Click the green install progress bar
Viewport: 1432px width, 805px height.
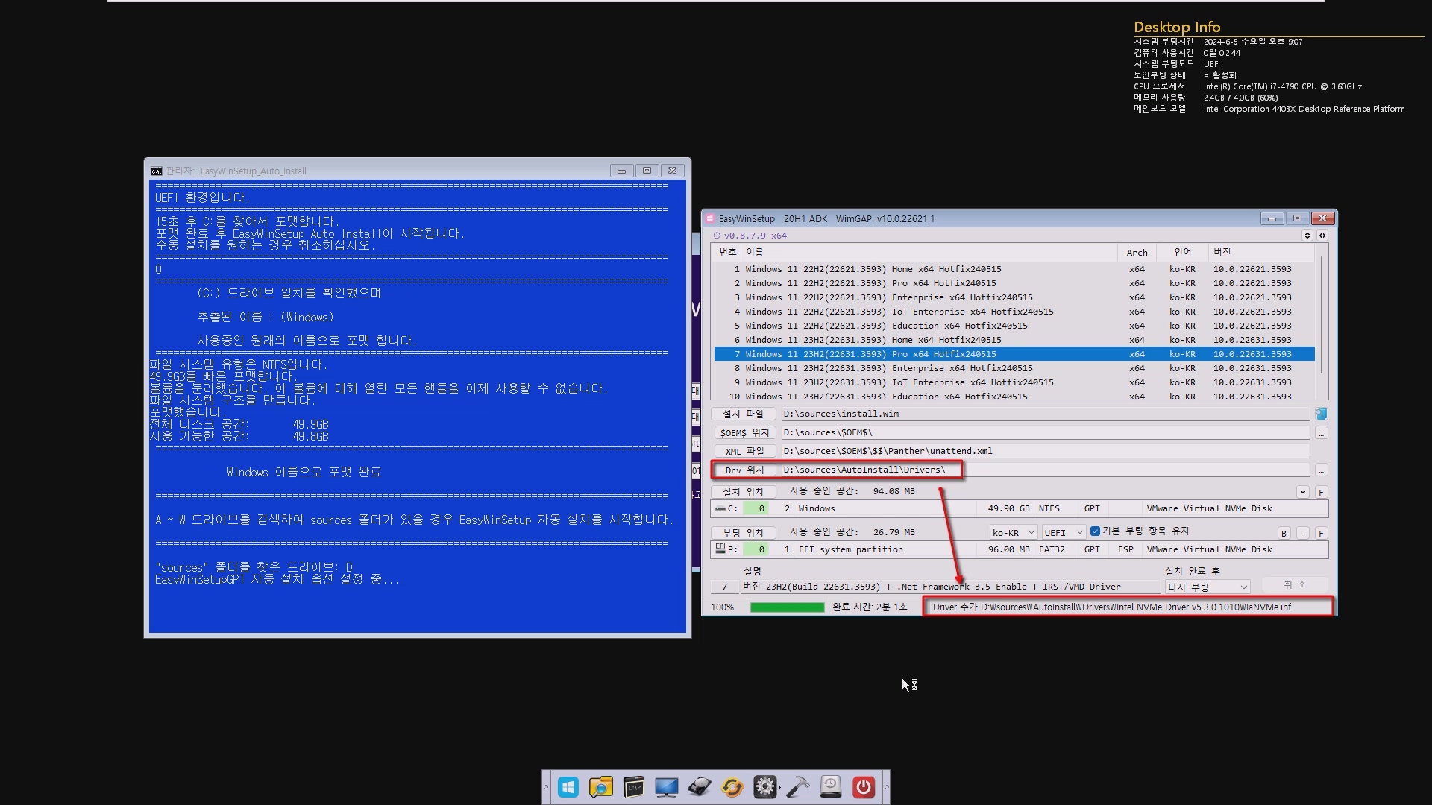787,607
